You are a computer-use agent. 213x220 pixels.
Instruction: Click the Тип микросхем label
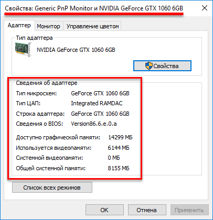(36, 93)
